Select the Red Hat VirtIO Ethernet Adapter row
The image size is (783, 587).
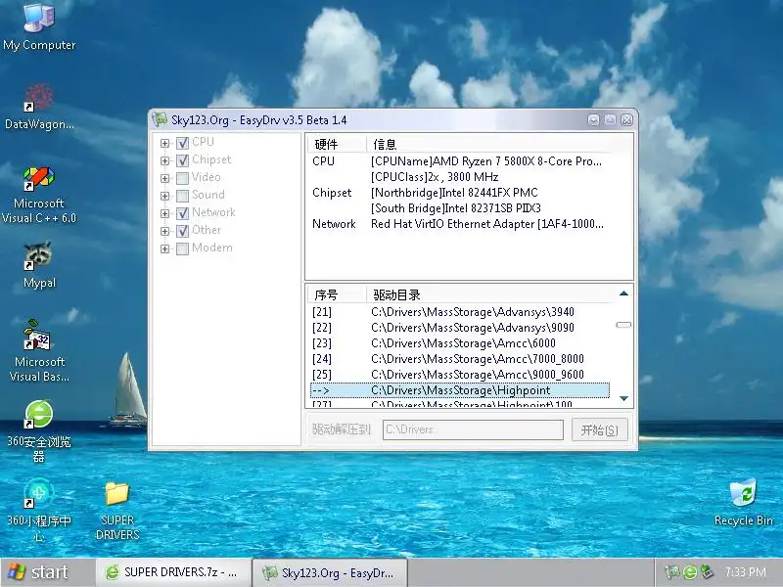(x=458, y=224)
